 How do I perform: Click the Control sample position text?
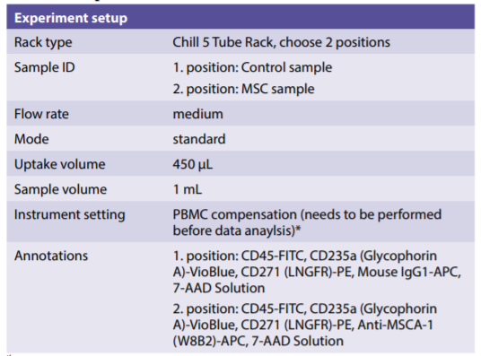[x=252, y=67]
